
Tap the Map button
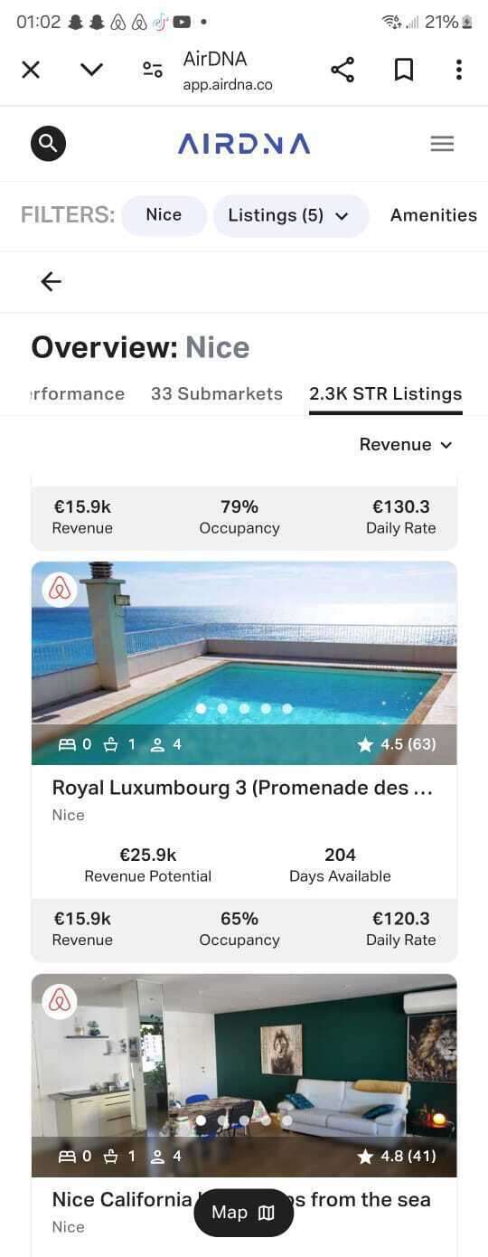tap(244, 1213)
